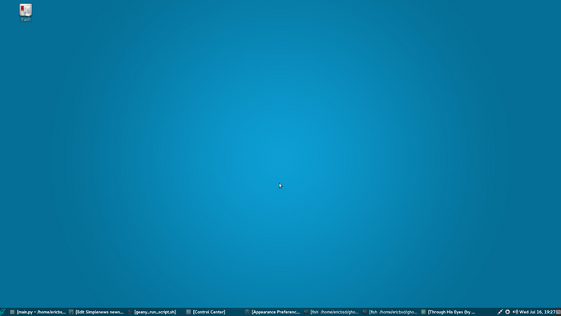Image resolution: width=561 pixels, height=316 pixels.
Task: Click the volume speaker tray icon
Action: tap(515, 312)
